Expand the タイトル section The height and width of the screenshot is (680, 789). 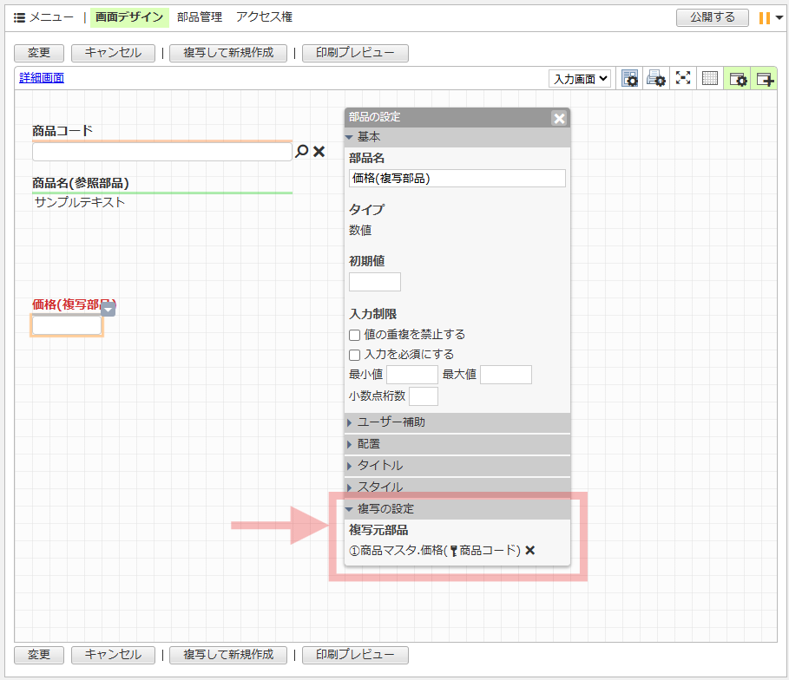(x=457, y=466)
